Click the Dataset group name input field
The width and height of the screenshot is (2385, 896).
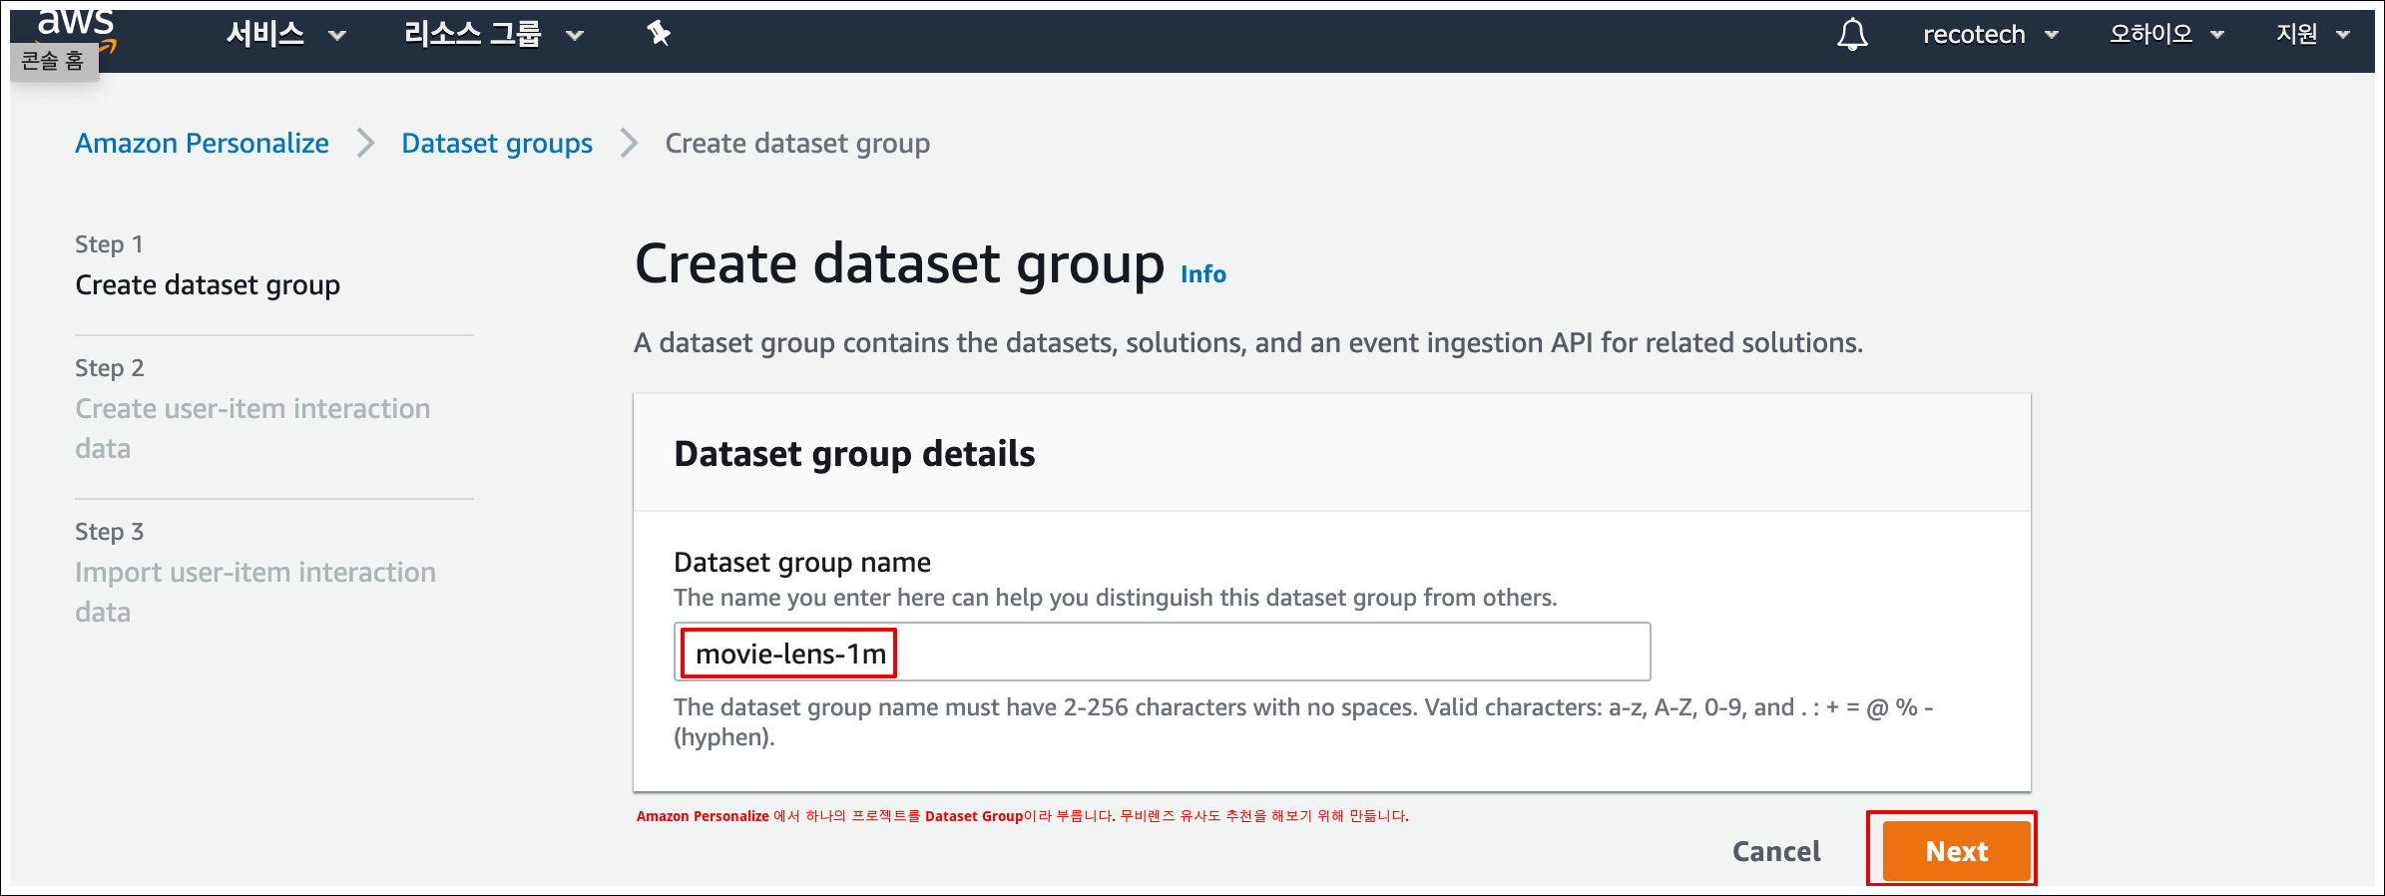click(x=1163, y=653)
